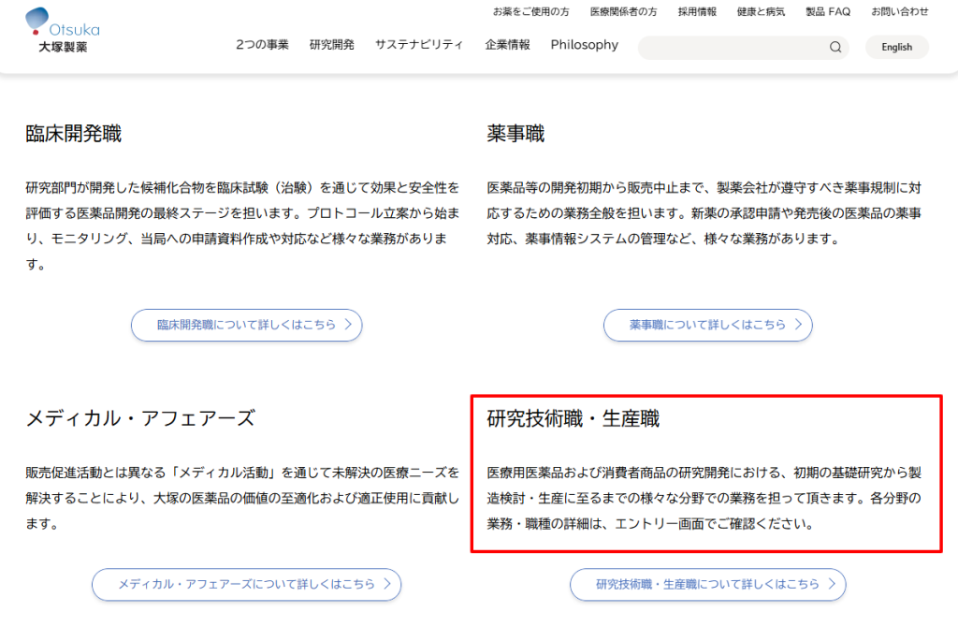This screenshot has width=958, height=641.
Task: Open メディカル・アフェアーズについて詳しくはこちら
Action: pyautogui.click(x=246, y=584)
